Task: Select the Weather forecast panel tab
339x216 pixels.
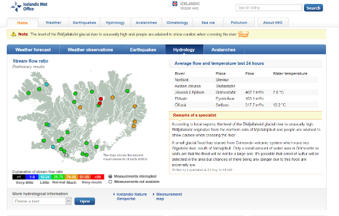Action: pos(33,50)
